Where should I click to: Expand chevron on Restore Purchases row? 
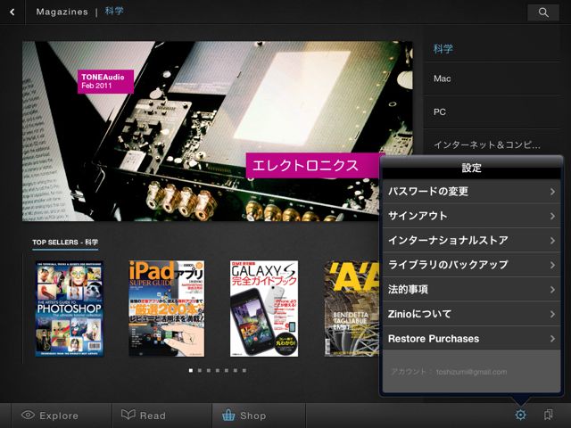click(x=552, y=339)
